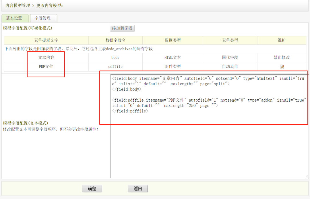Grab the text area resize handle

pyautogui.click(x=307, y=176)
